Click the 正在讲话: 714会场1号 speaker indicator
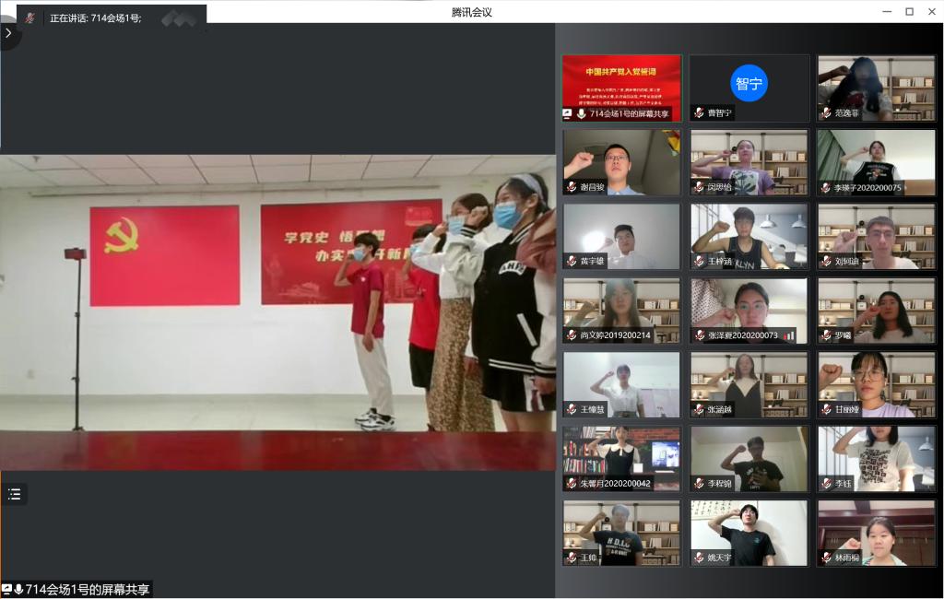 (x=96, y=18)
